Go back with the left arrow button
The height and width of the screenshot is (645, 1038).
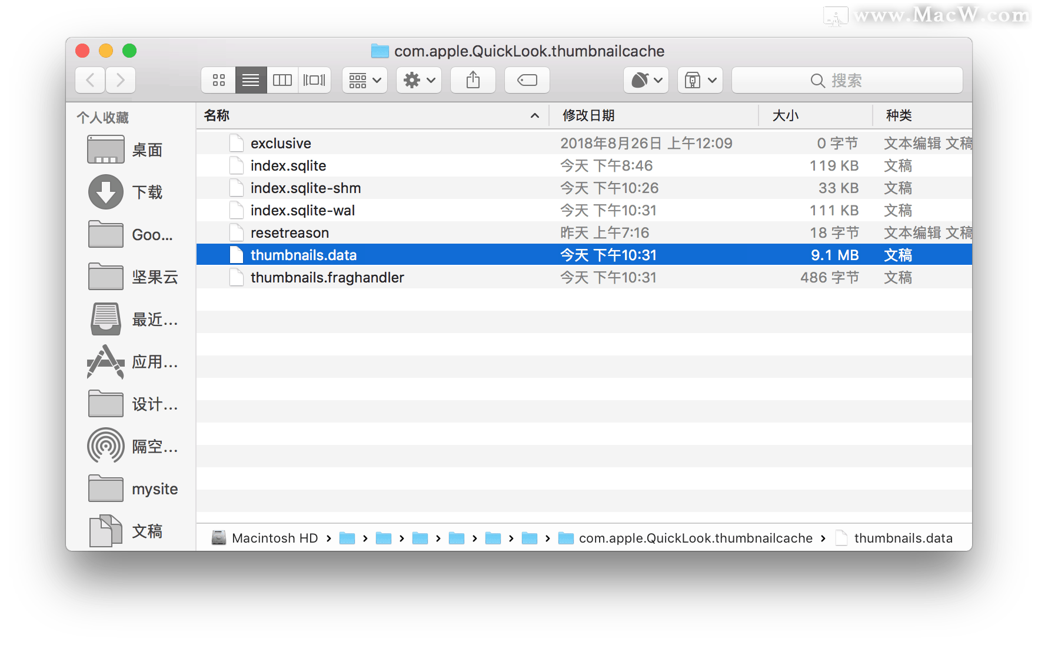tap(90, 80)
